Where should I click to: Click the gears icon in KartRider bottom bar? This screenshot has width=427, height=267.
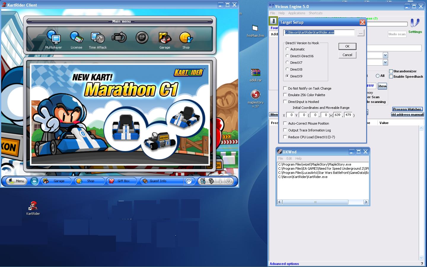211,181
